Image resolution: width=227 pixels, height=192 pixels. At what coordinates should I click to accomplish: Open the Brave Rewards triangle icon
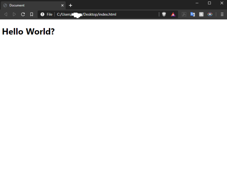pyautogui.click(x=173, y=14)
